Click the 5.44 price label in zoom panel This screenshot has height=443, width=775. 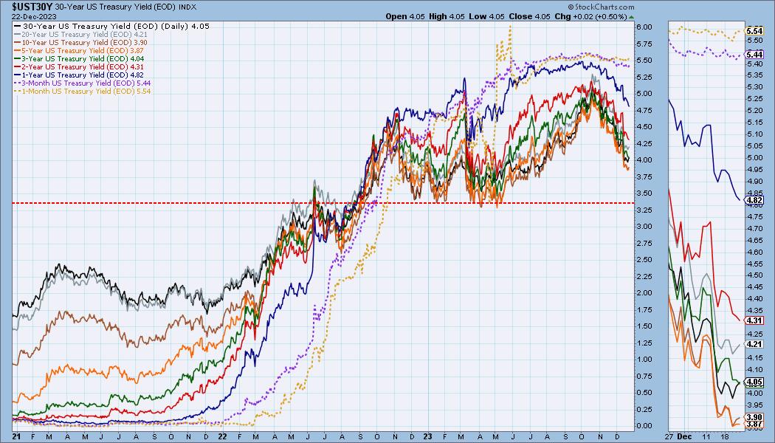point(755,55)
